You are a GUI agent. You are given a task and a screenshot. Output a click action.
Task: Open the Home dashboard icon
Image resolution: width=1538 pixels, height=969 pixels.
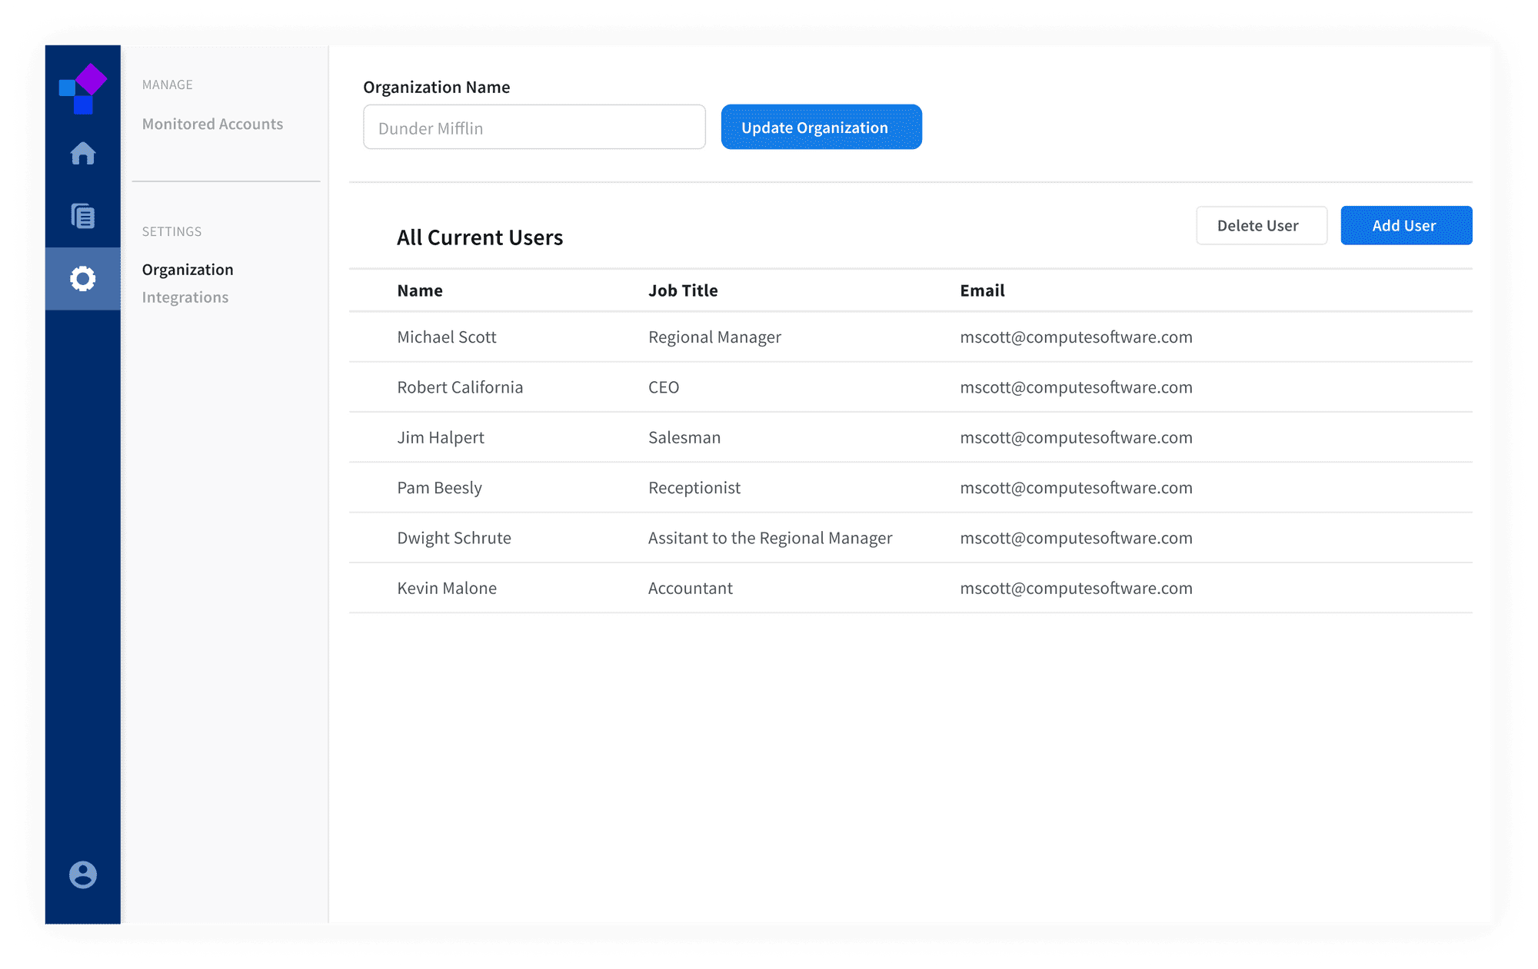[x=82, y=154]
